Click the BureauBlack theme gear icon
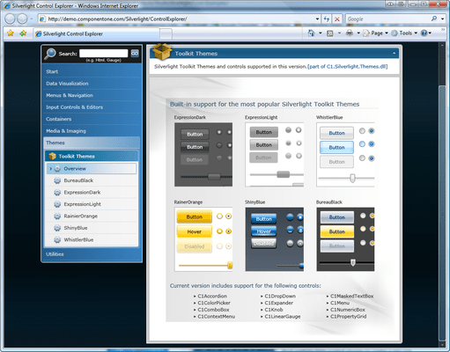Viewport: 450px width, 352px height. click(x=57, y=180)
